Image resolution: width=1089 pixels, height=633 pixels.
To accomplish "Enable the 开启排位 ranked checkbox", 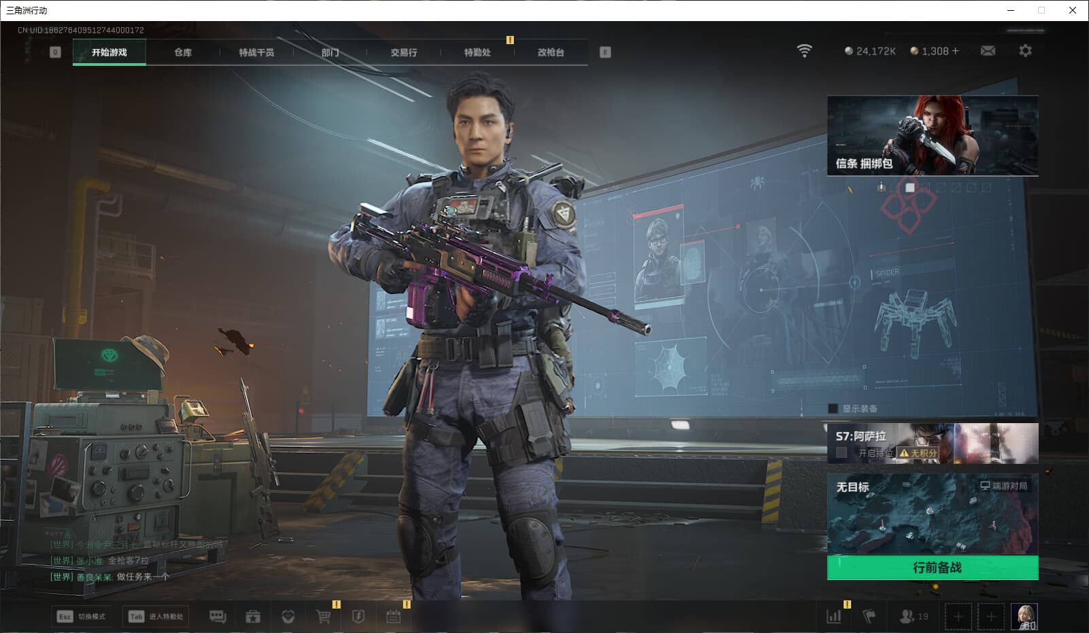I will tap(842, 452).
